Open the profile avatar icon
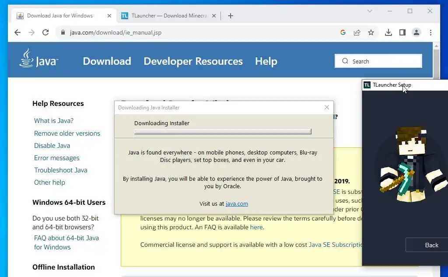The height and width of the screenshot is (277, 448). coord(416,32)
